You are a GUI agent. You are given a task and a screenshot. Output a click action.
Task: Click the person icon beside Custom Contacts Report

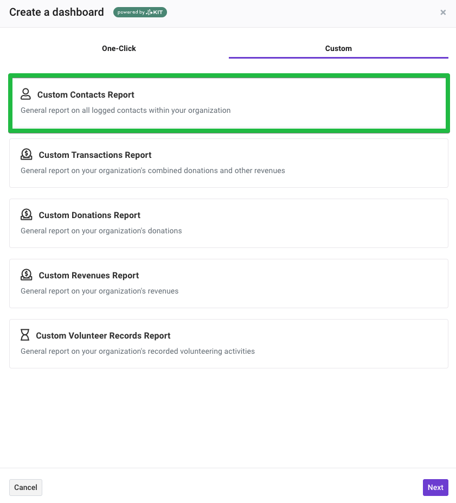[x=25, y=94]
